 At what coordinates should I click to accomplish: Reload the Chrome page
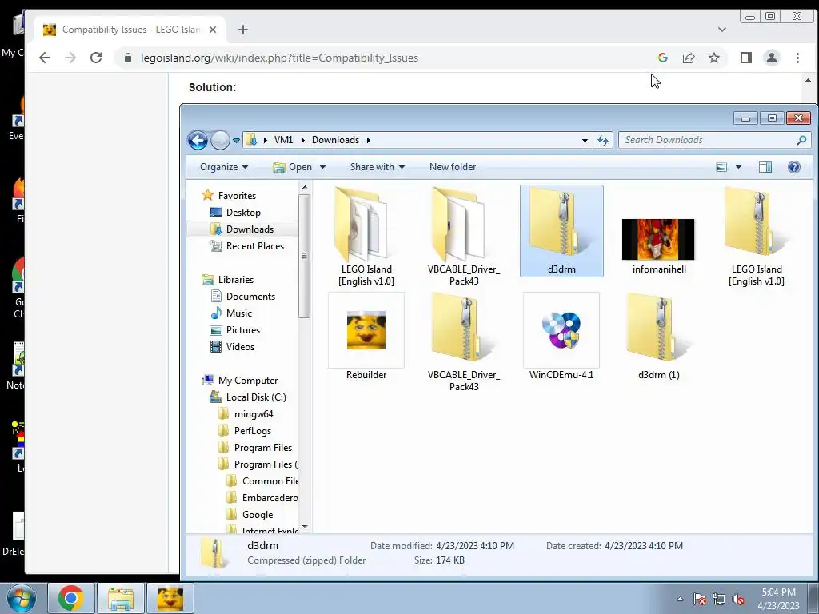click(x=96, y=58)
